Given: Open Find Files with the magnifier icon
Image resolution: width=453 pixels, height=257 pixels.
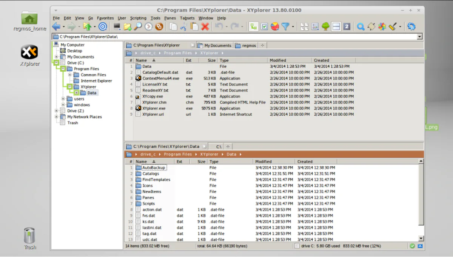Looking at the screenshot, I should coord(360,26).
